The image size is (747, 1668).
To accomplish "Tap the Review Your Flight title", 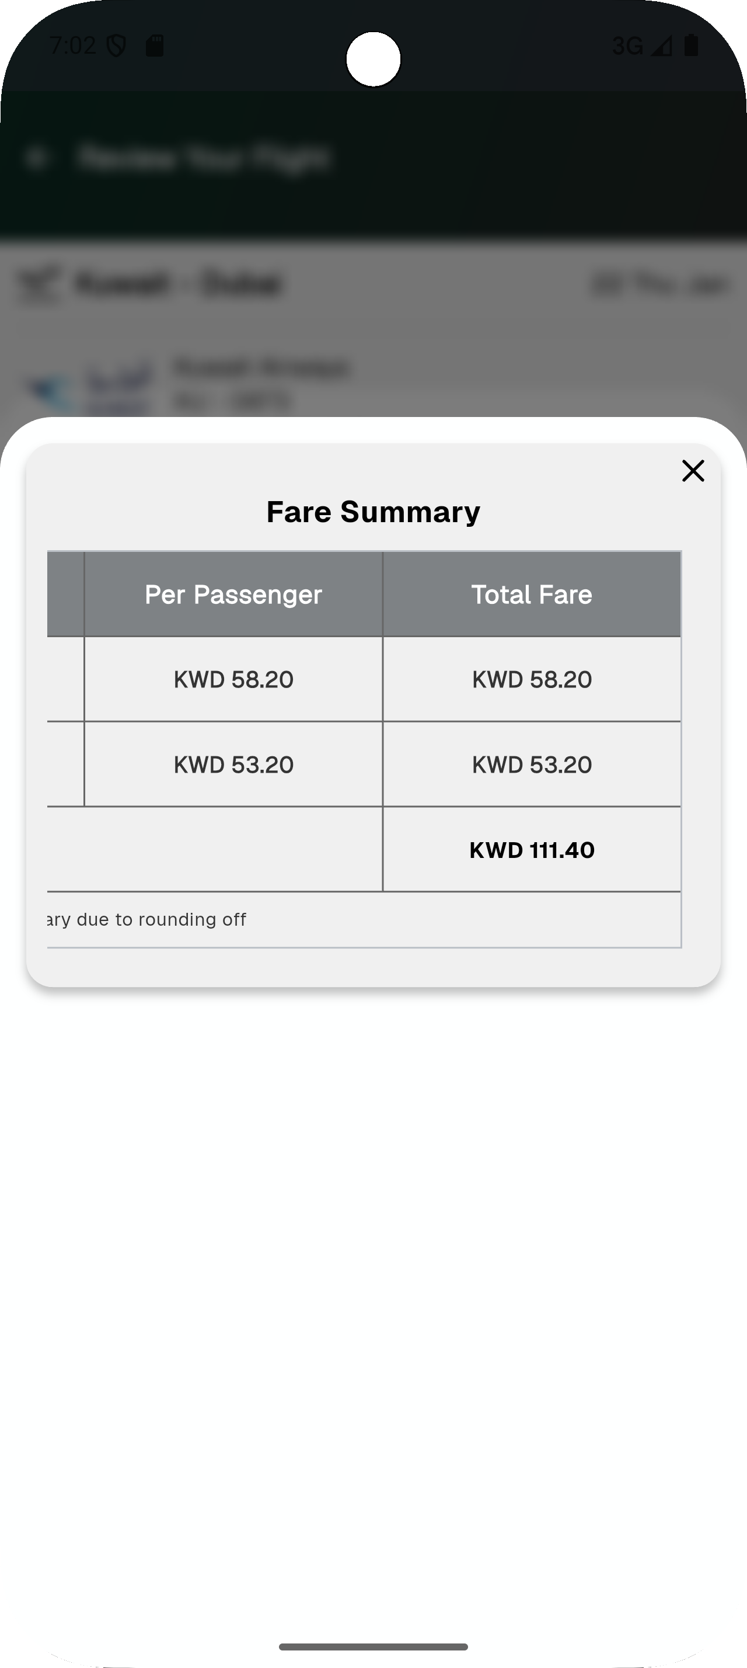I will tap(203, 157).
